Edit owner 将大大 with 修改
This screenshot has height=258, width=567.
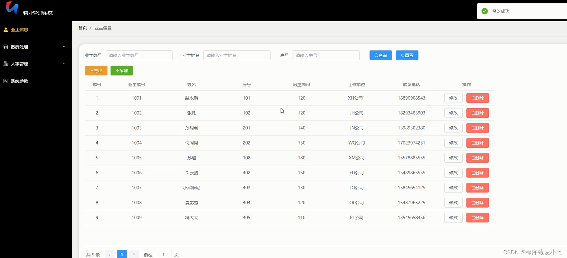(453, 218)
